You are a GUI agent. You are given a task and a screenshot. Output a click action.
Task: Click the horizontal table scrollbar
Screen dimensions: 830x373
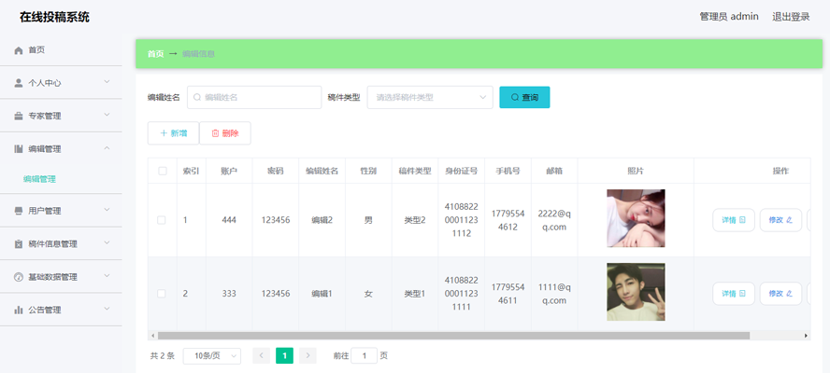coord(453,335)
